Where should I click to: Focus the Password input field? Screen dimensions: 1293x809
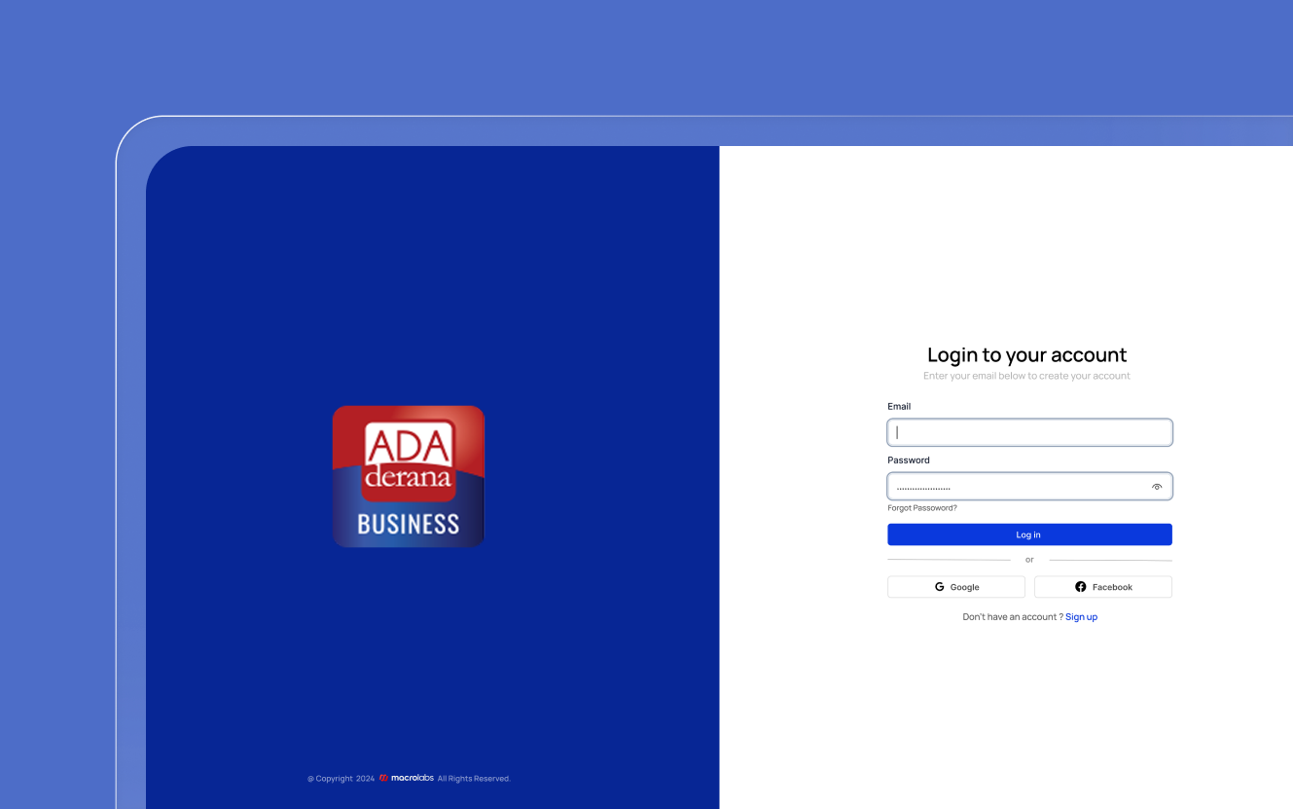(1029, 486)
